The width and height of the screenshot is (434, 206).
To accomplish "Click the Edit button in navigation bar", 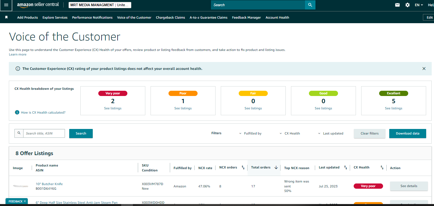I will [429, 18].
